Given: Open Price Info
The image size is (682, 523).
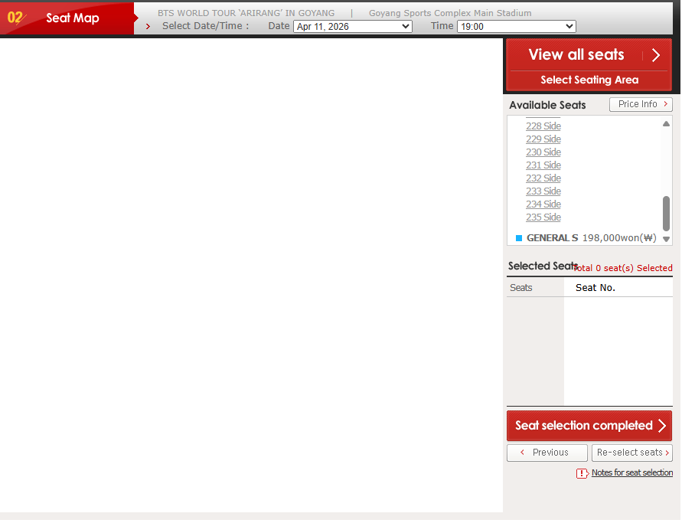Looking at the screenshot, I should pyautogui.click(x=641, y=104).
